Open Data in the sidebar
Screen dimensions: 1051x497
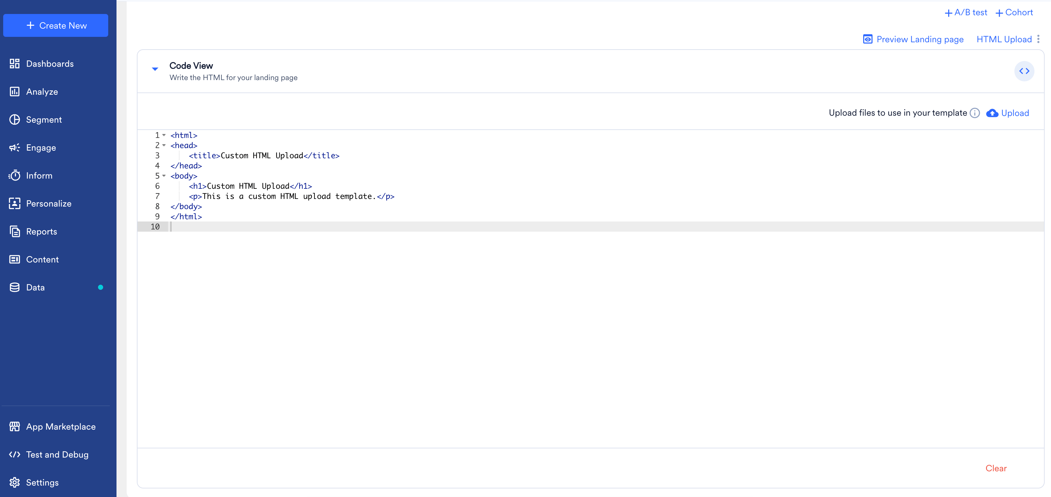[36, 287]
